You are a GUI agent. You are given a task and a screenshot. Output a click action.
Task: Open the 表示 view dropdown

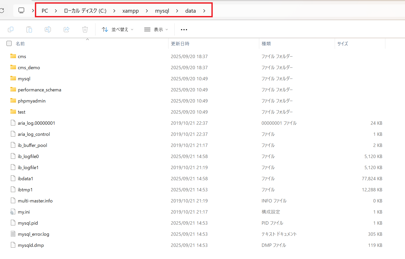click(x=156, y=29)
